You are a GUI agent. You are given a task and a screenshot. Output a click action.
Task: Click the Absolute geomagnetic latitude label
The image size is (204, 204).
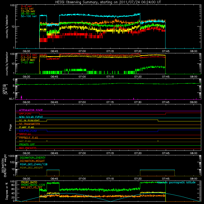(x=176, y=182)
